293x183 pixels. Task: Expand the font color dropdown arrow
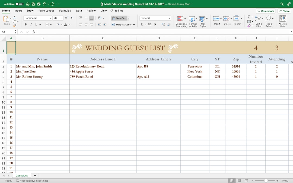(69, 24)
